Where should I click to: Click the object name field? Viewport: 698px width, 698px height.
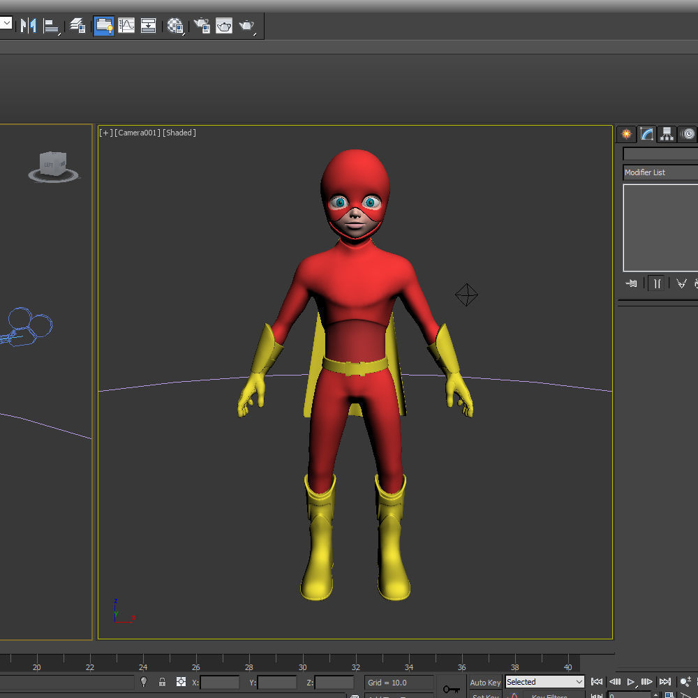tap(660, 154)
